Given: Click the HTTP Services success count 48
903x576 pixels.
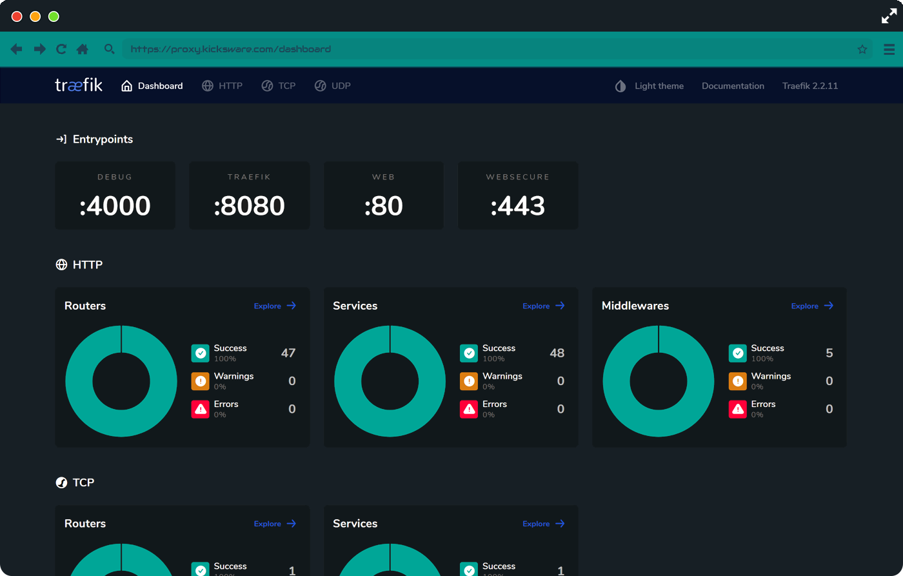Looking at the screenshot, I should tap(557, 353).
